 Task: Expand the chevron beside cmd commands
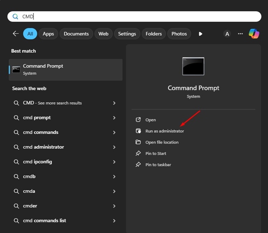point(114,132)
